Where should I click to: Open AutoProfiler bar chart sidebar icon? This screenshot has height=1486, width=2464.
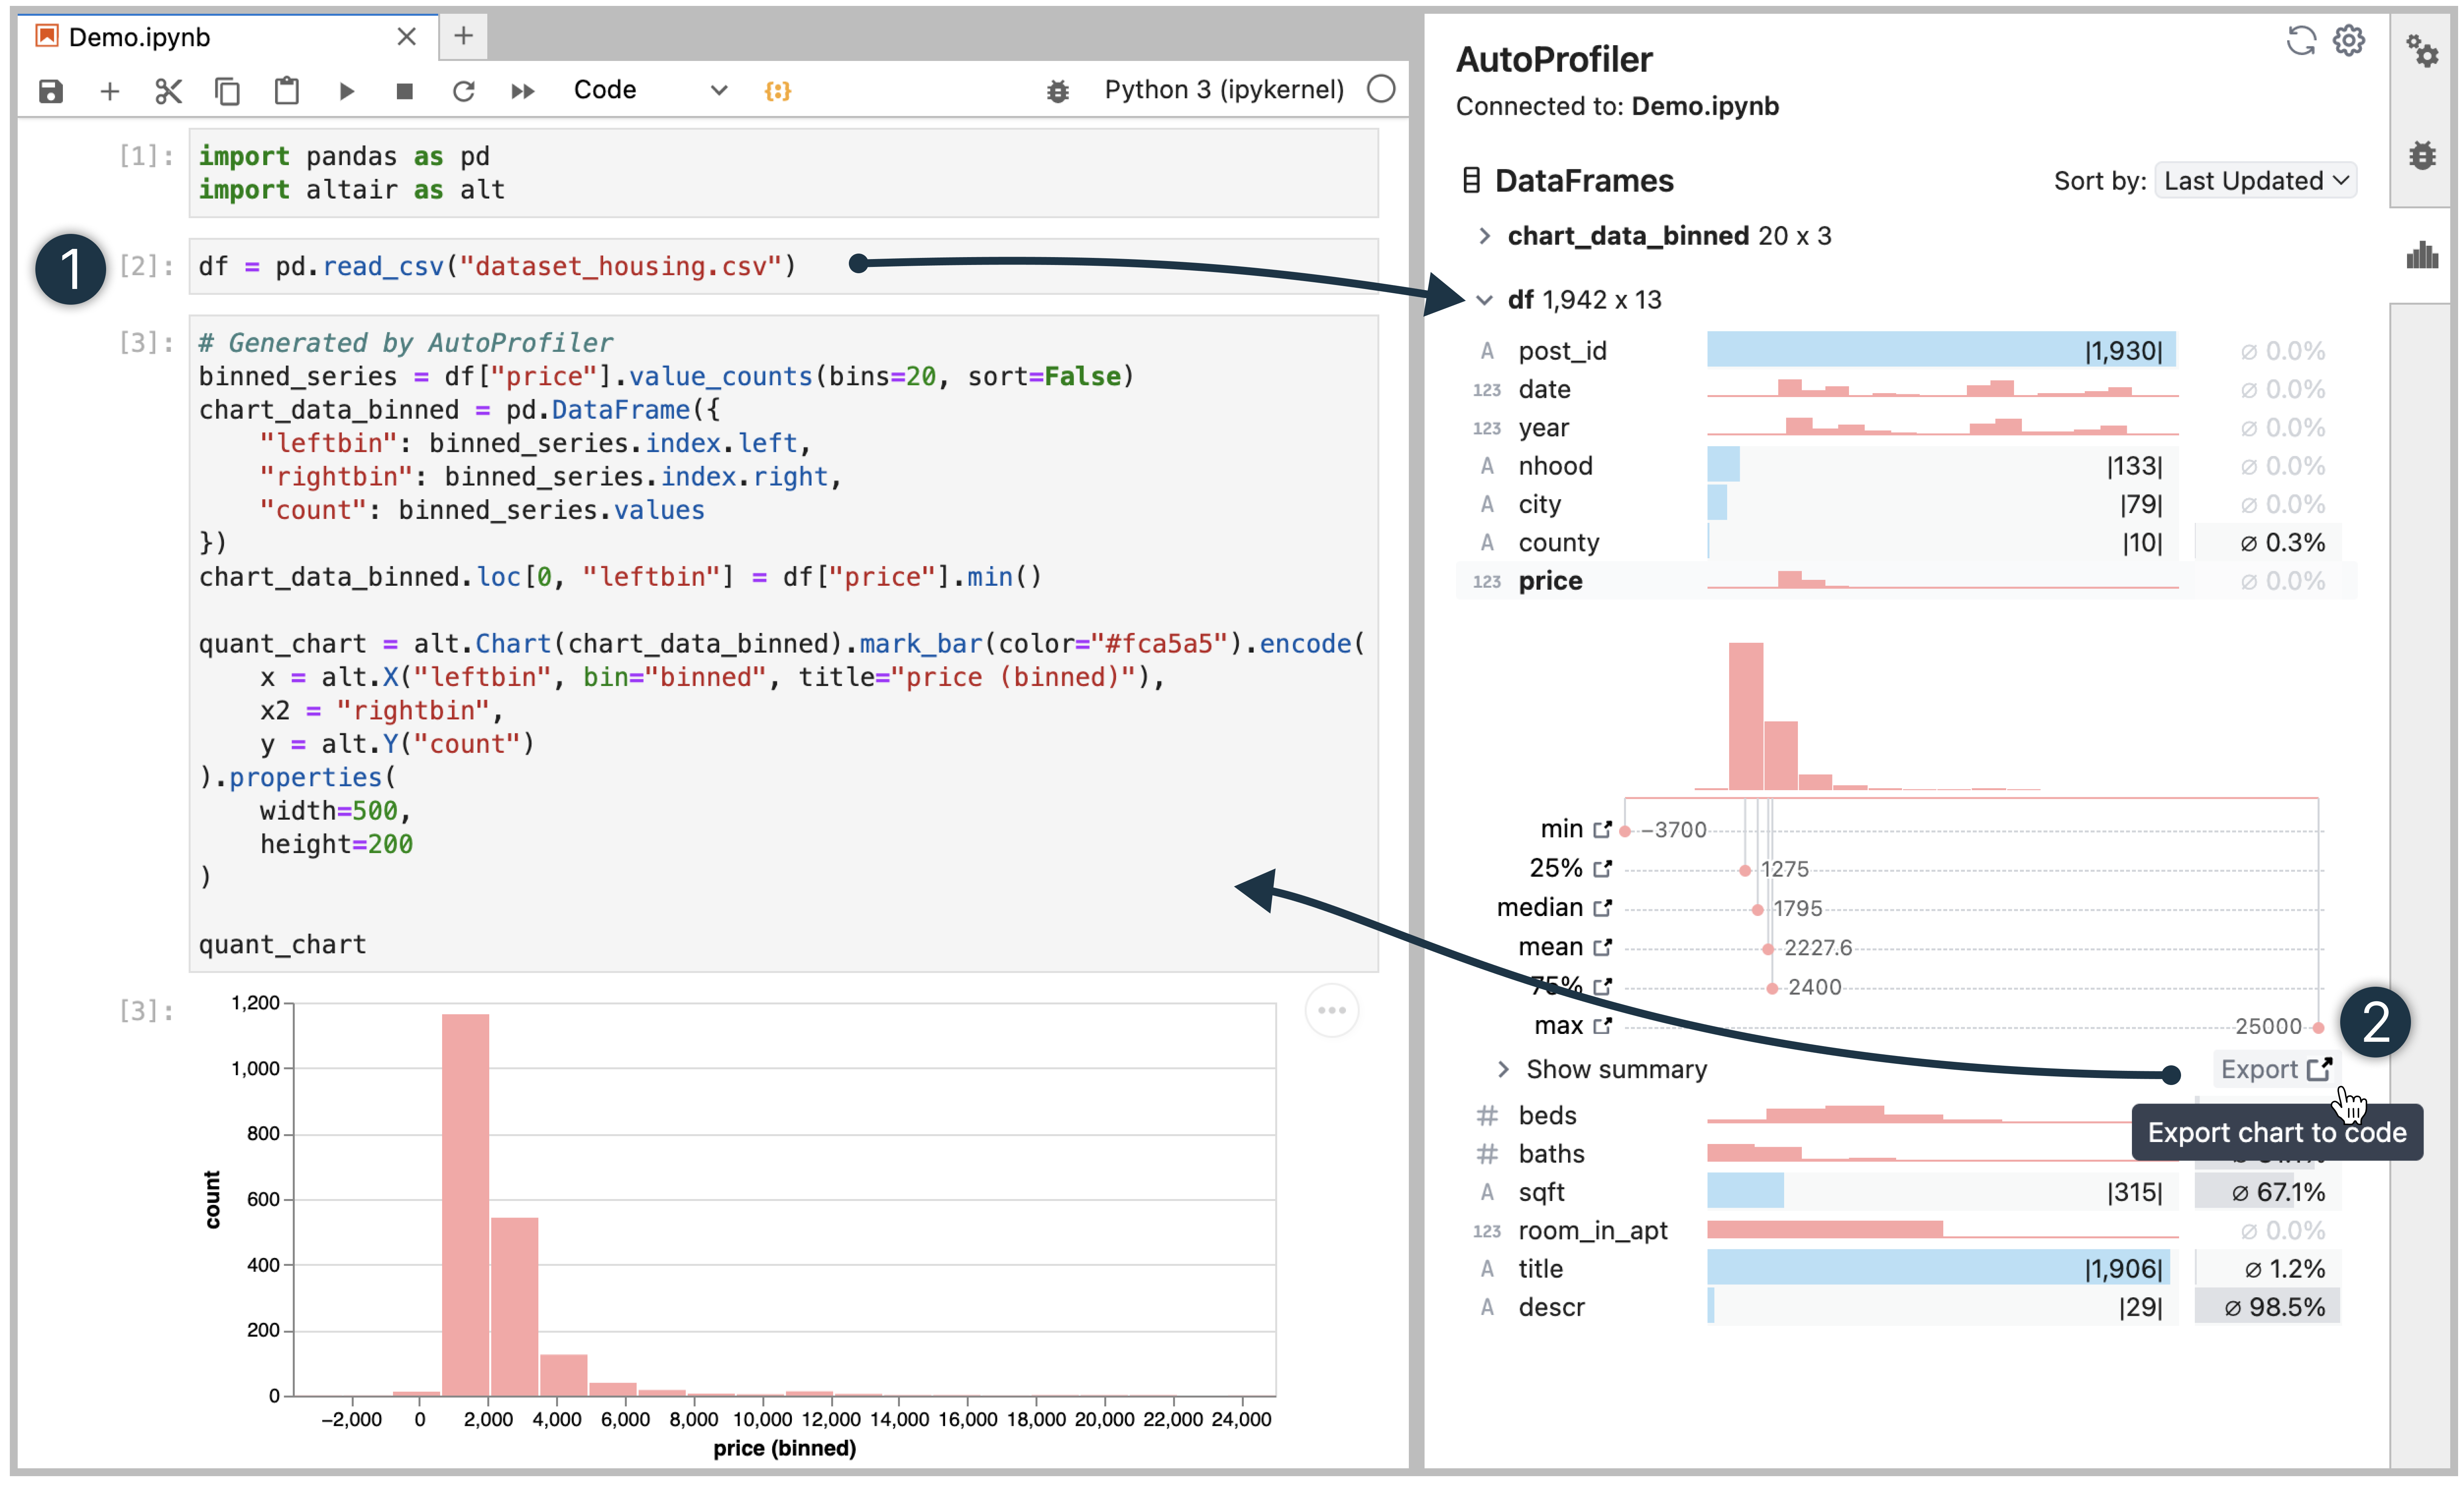pos(2422,254)
